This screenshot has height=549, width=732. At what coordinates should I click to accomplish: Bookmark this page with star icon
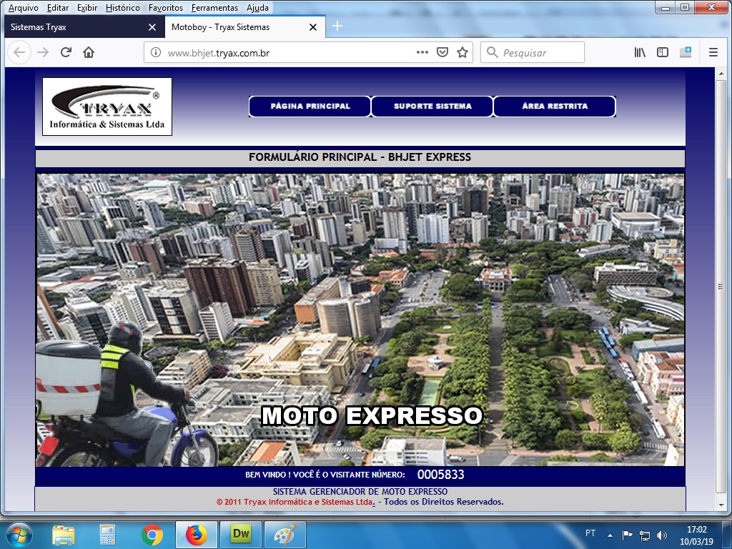pyautogui.click(x=463, y=52)
